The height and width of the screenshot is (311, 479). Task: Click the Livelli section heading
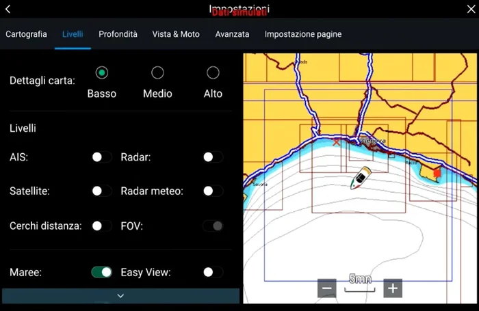[x=23, y=129]
